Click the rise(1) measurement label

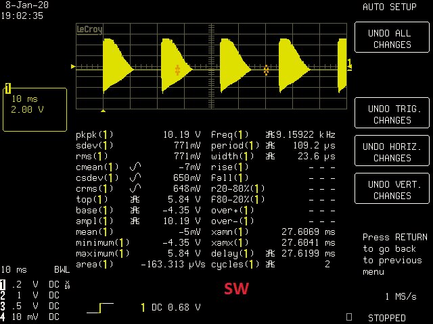[229, 167]
